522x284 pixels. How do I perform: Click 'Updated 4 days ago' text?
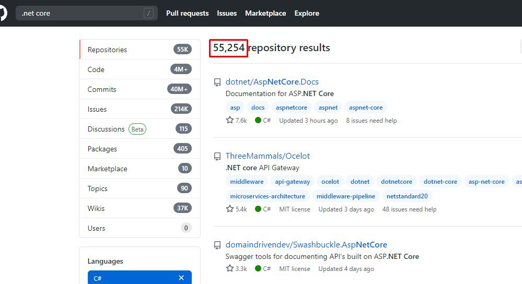click(346, 269)
